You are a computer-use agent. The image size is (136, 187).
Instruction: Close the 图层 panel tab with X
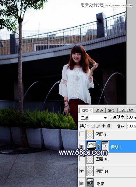pos(91,111)
